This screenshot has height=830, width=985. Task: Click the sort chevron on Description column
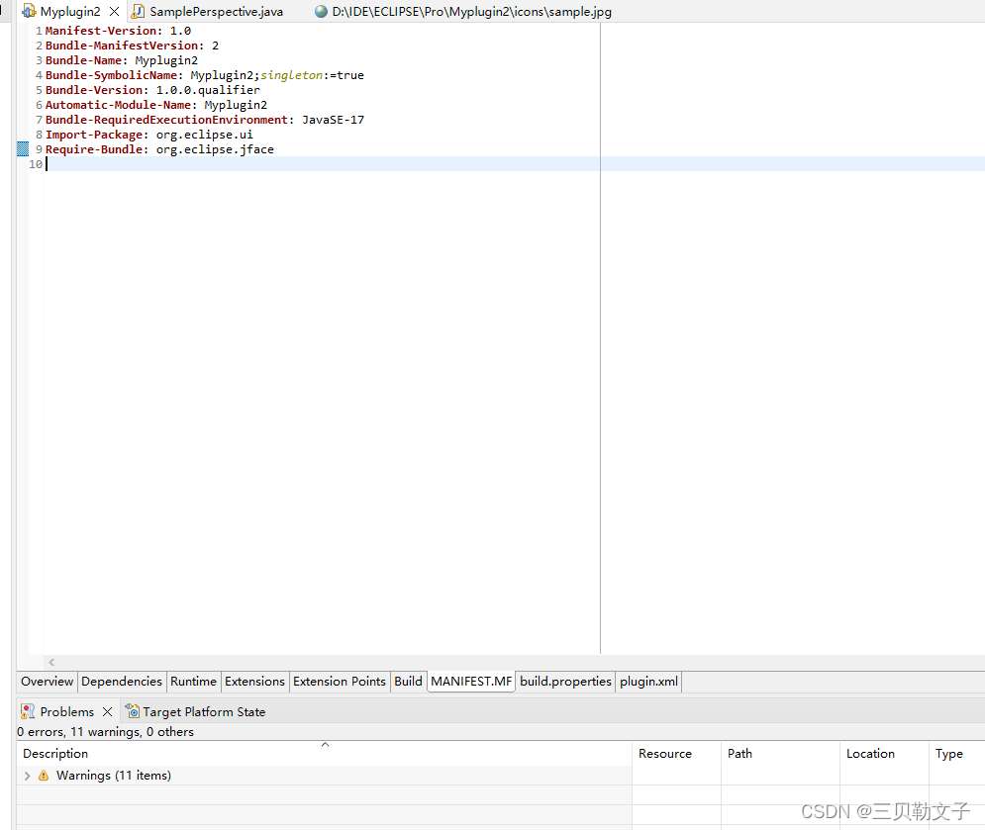pyautogui.click(x=325, y=744)
